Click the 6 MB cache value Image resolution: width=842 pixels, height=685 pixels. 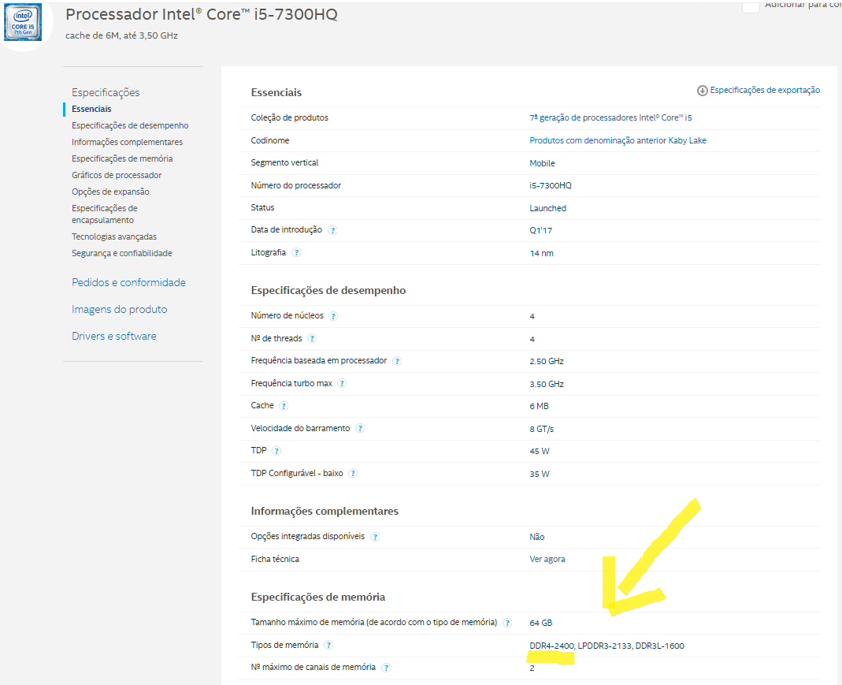click(539, 406)
